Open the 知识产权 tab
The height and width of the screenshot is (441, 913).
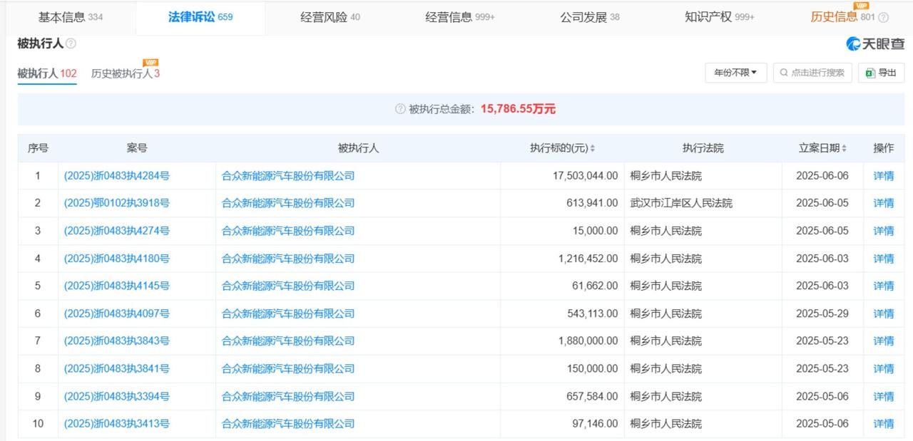pos(720,17)
